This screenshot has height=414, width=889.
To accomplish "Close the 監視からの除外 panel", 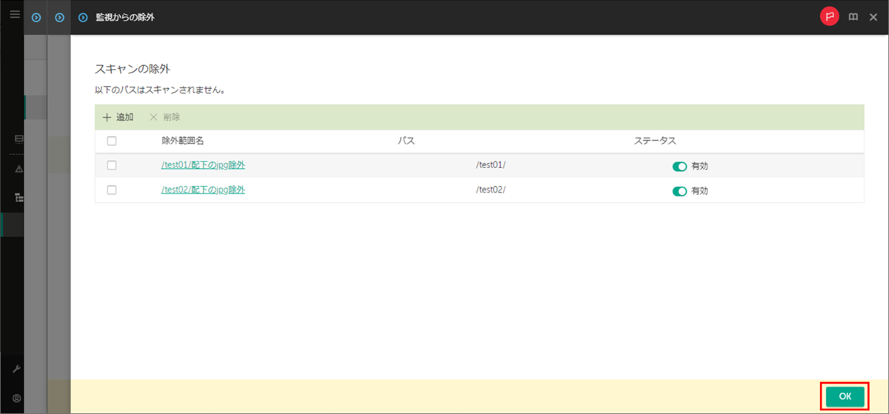I will 873,17.
